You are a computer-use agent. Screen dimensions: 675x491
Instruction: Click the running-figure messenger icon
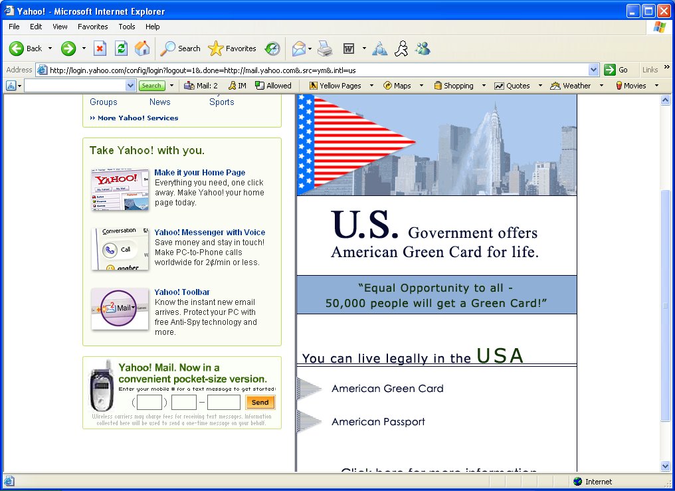[x=401, y=49]
